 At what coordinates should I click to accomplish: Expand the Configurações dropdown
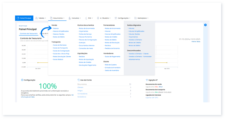coord(125,18)
